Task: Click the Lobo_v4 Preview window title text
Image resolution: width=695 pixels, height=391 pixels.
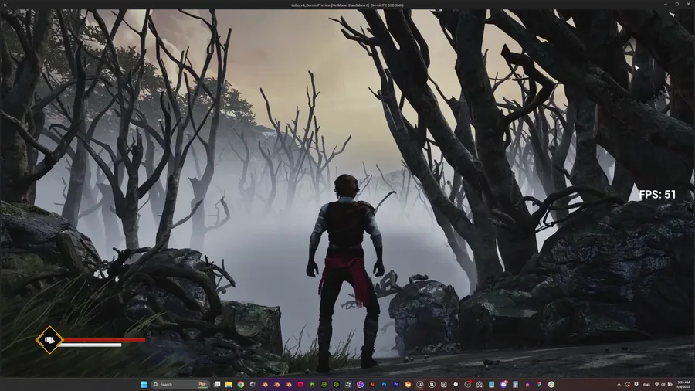Action: [347, 5]
